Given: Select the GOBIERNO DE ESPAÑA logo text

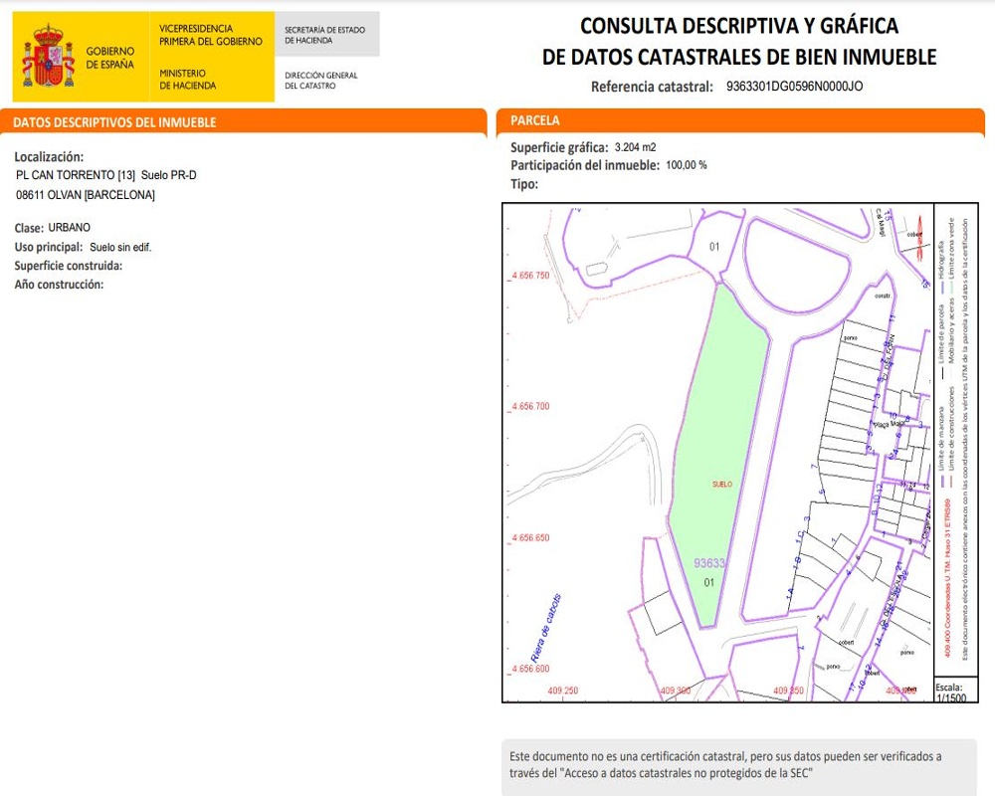Looking at the screenshot, I should coord(110,57).
